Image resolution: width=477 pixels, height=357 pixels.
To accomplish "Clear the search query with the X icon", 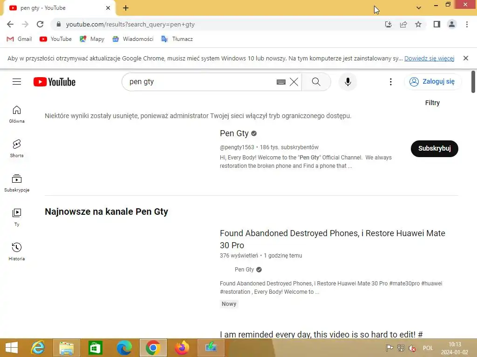I will (294, 82).
